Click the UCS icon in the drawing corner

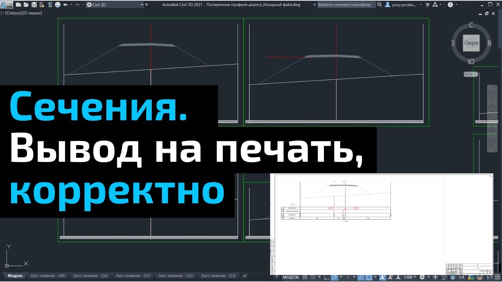[x=16, y=257]
